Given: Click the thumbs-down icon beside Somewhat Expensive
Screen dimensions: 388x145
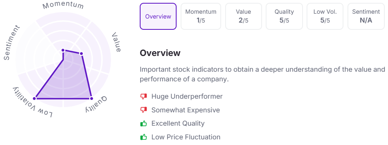Looking at the screenshot, I should [x=143, y=110].
